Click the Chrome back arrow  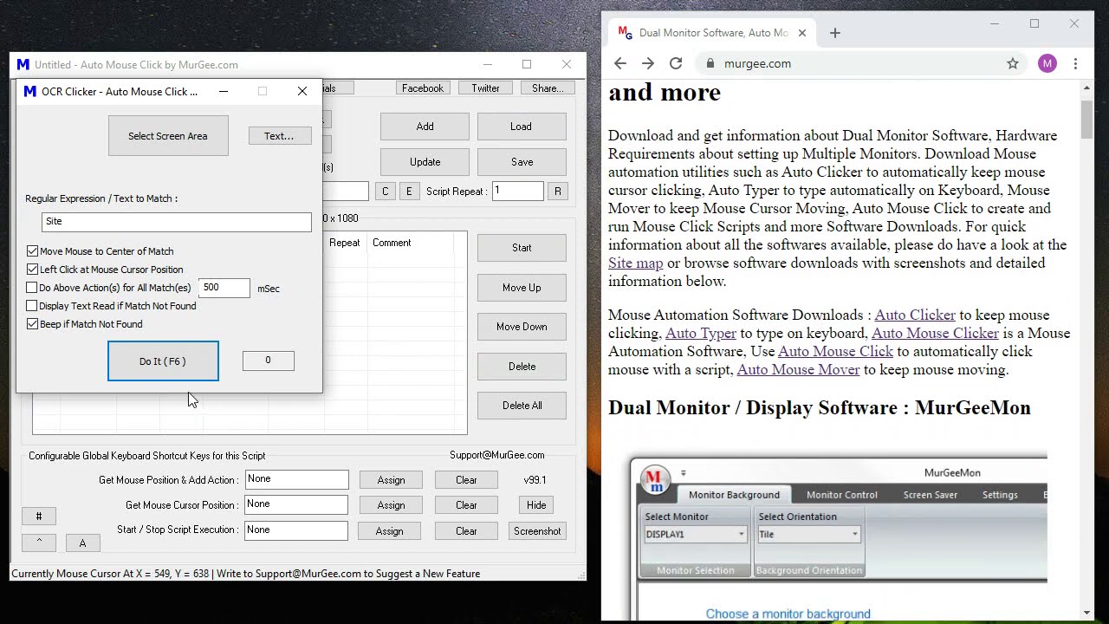(x=619, y=63)
